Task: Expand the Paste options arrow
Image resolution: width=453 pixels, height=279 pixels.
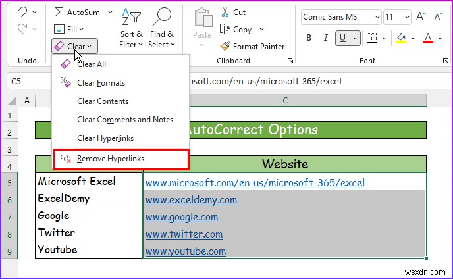Action: tap(202, 45)
